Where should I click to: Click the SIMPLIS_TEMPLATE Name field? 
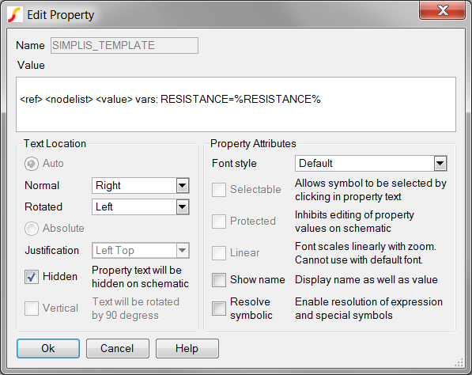pyautogui.click(x=124, y=45)
